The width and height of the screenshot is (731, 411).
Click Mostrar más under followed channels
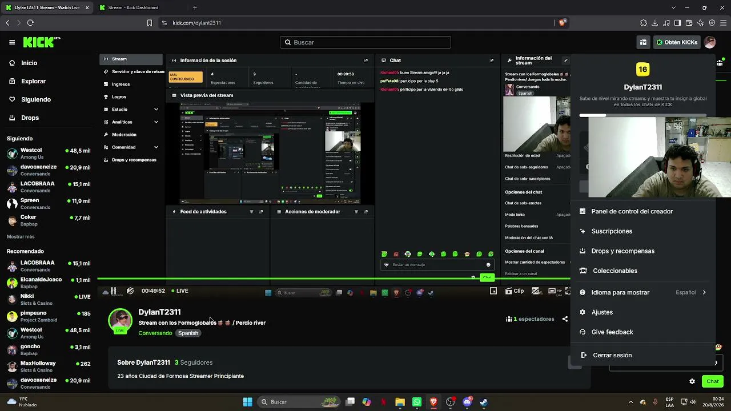click(x=21, y=236)
